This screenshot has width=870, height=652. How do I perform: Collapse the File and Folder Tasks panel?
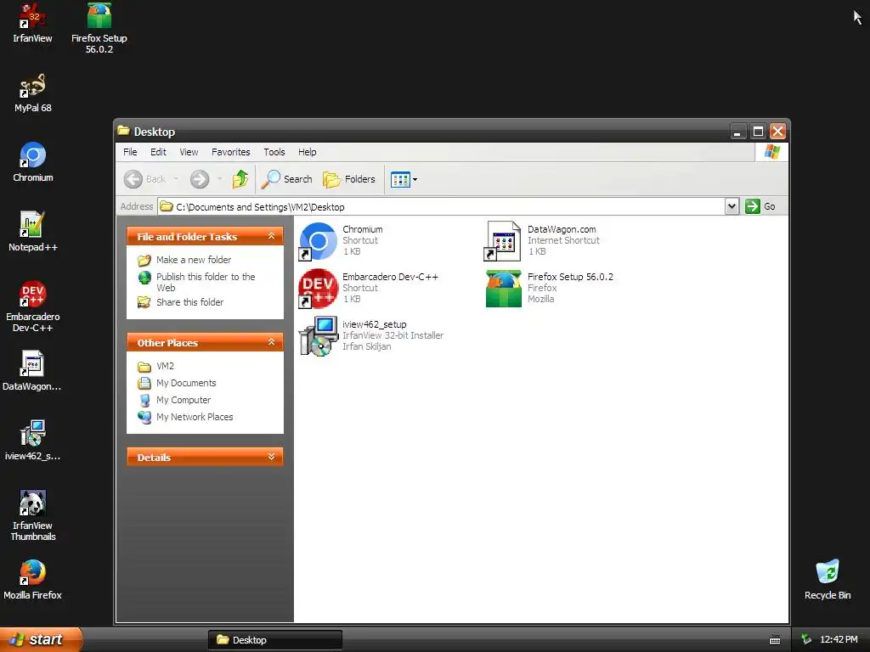pos(271,236)
